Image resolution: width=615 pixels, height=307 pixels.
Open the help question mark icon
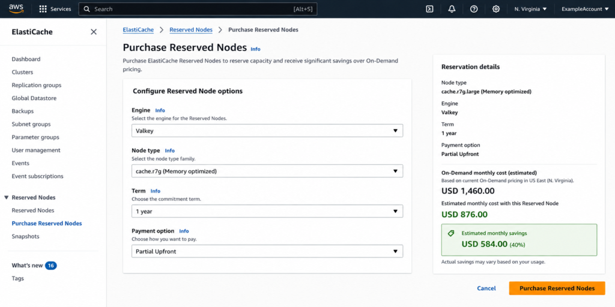(474, 9)
